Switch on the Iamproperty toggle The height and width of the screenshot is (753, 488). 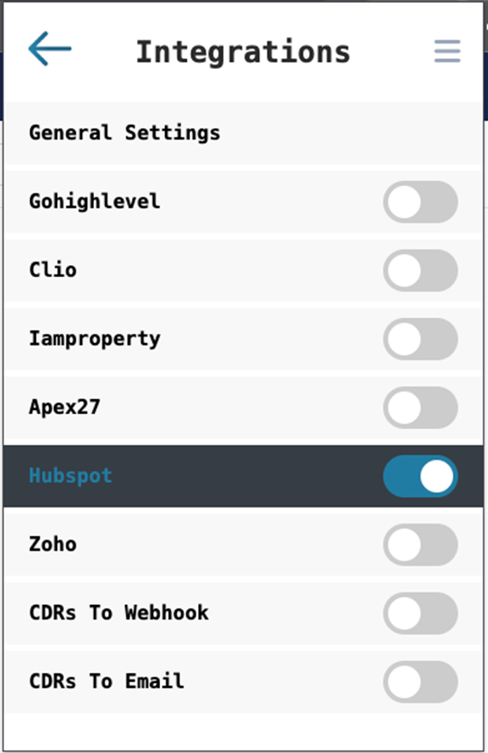[420, 339]
